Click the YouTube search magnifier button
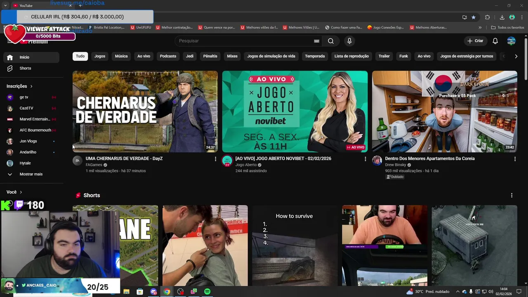The image size is (528, 297). (x=331, y=41)
